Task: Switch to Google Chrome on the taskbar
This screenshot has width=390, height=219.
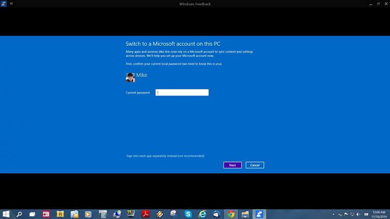Action: click(x=231, y=214)
